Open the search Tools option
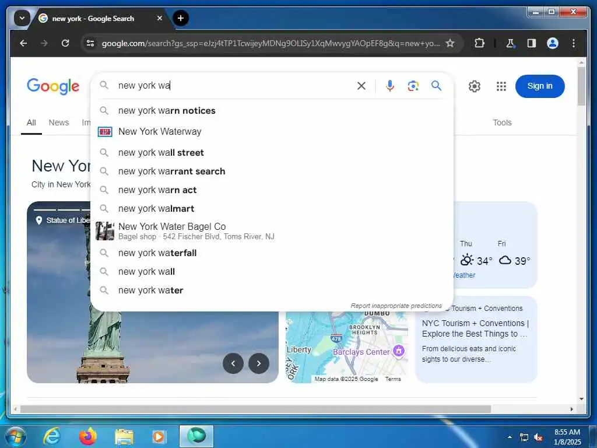 (502, 123)
